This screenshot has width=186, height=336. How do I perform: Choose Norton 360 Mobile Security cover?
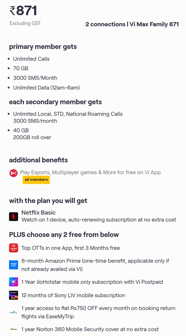coord(90,329)
